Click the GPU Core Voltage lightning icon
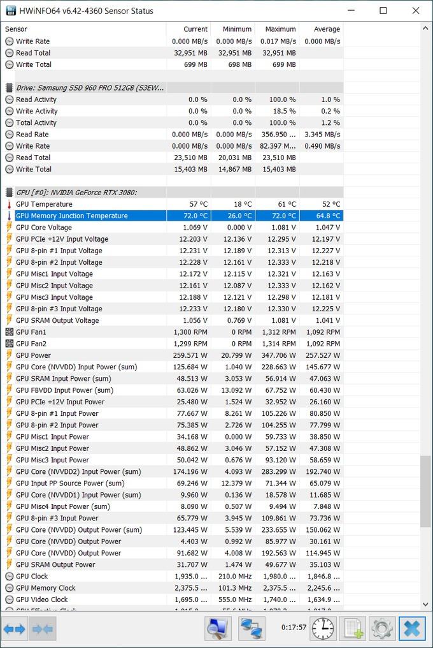This screenshot has width=433, height=648. click(9, 227)
